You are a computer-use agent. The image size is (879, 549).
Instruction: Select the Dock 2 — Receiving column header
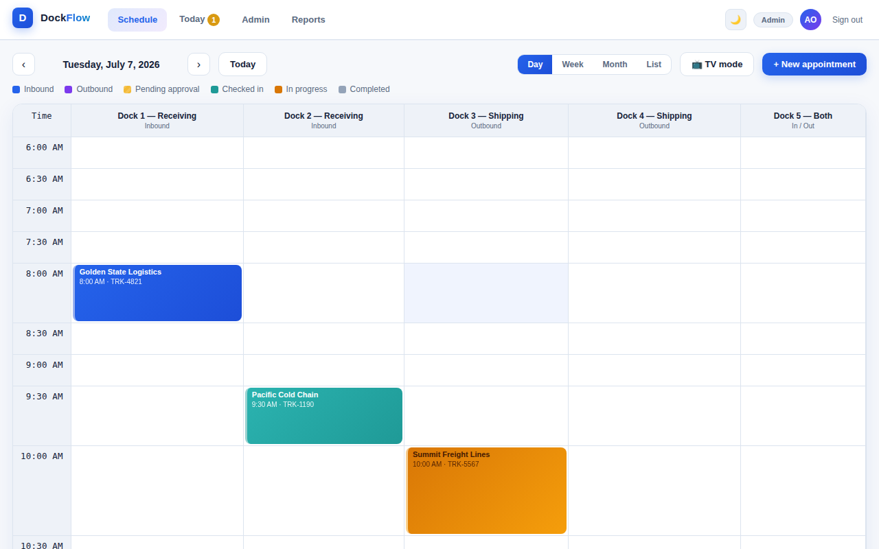coord(324,121)
